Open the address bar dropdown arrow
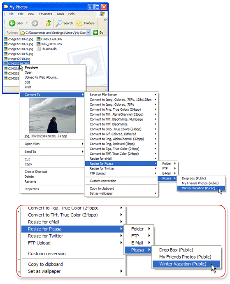230x284 pixels. pos(88,33)
